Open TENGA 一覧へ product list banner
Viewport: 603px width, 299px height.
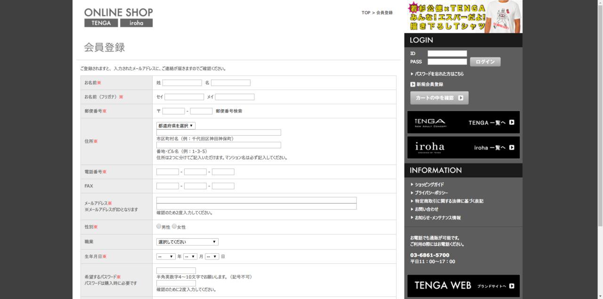click(x=464, y=122)
